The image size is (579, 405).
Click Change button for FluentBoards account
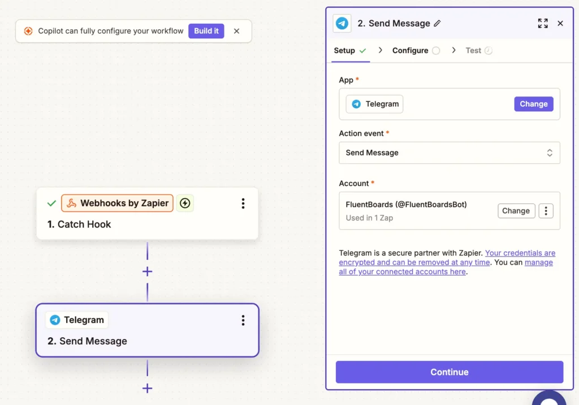tap(516, 211)
